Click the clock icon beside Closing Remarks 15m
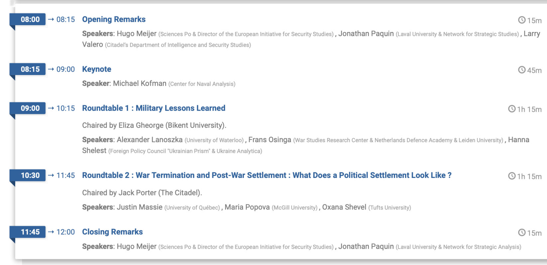The width and height of the screenshot is (547, 265). 522,233
